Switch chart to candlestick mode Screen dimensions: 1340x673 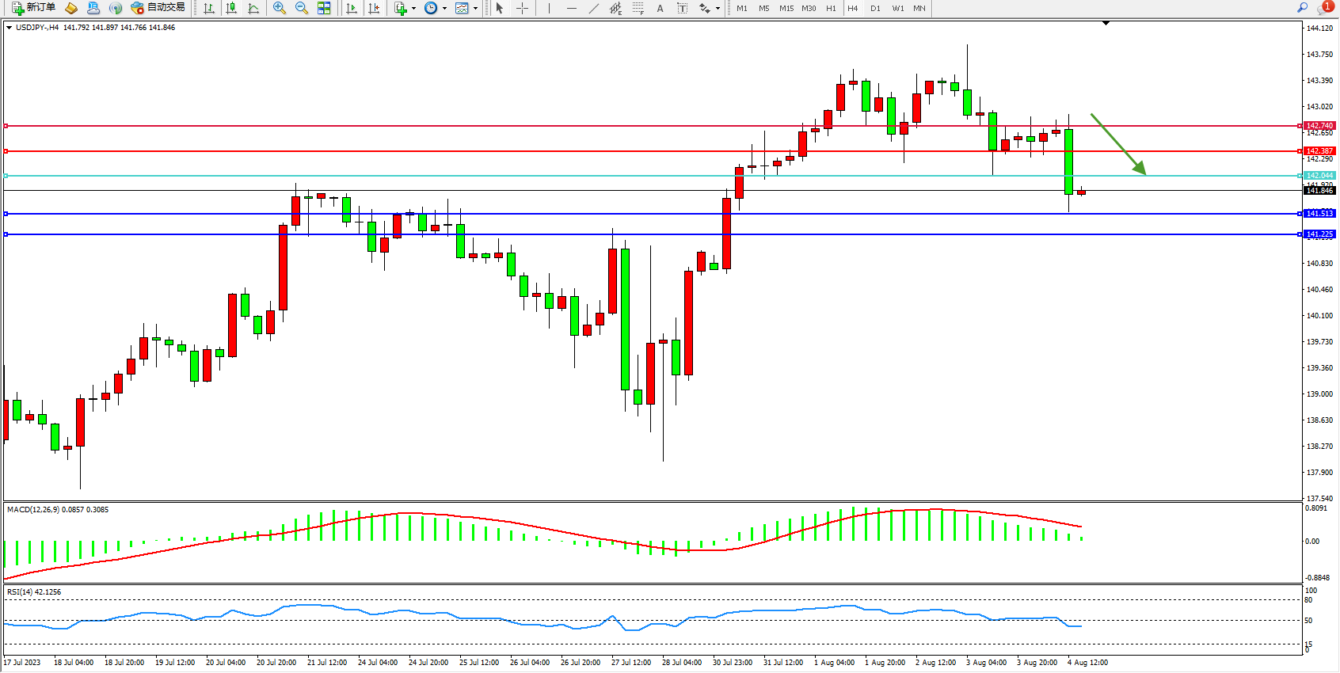coord(231,8)
